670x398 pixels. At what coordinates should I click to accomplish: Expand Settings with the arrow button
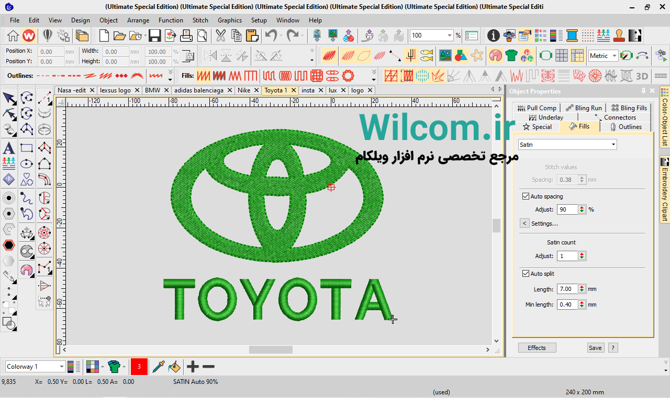click(x=524, y=224)
